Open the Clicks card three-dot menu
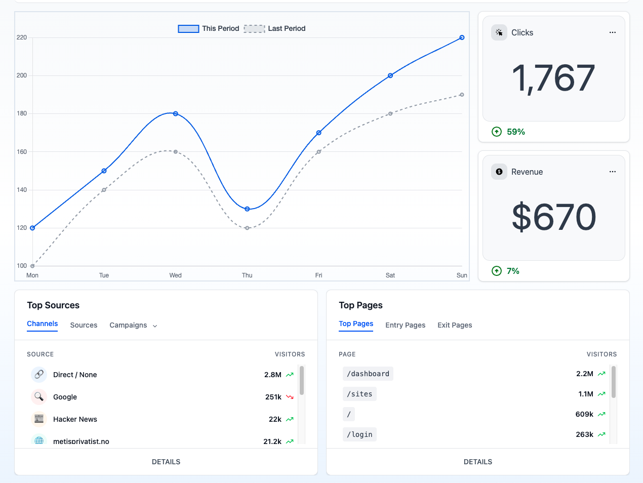Image resolution: width=643 pixels, height=483 pixels. click(613, 32)
